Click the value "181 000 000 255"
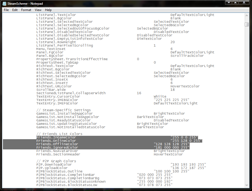 [172, 148]
